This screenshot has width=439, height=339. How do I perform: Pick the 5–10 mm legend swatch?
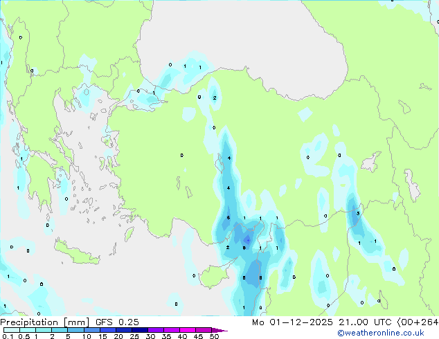tap(75, 330)
